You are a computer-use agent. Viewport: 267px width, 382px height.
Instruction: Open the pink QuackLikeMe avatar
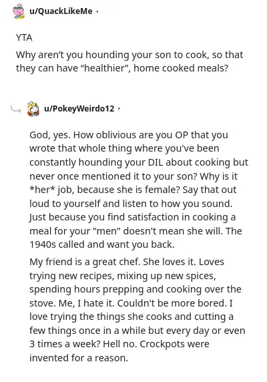(19, 11)
